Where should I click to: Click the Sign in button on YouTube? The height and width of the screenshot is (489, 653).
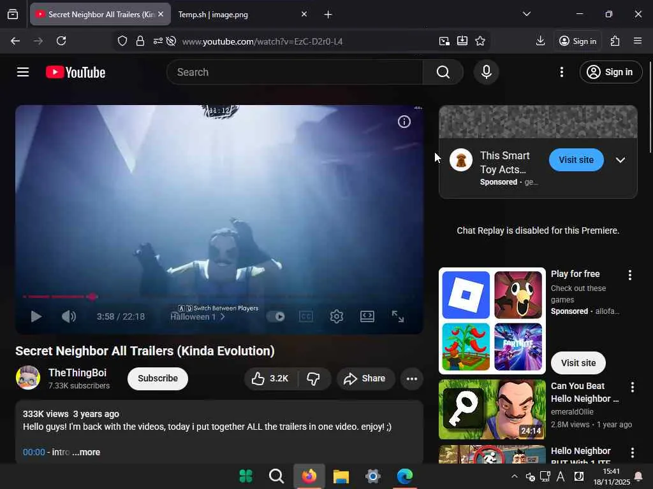coord(610,72)
